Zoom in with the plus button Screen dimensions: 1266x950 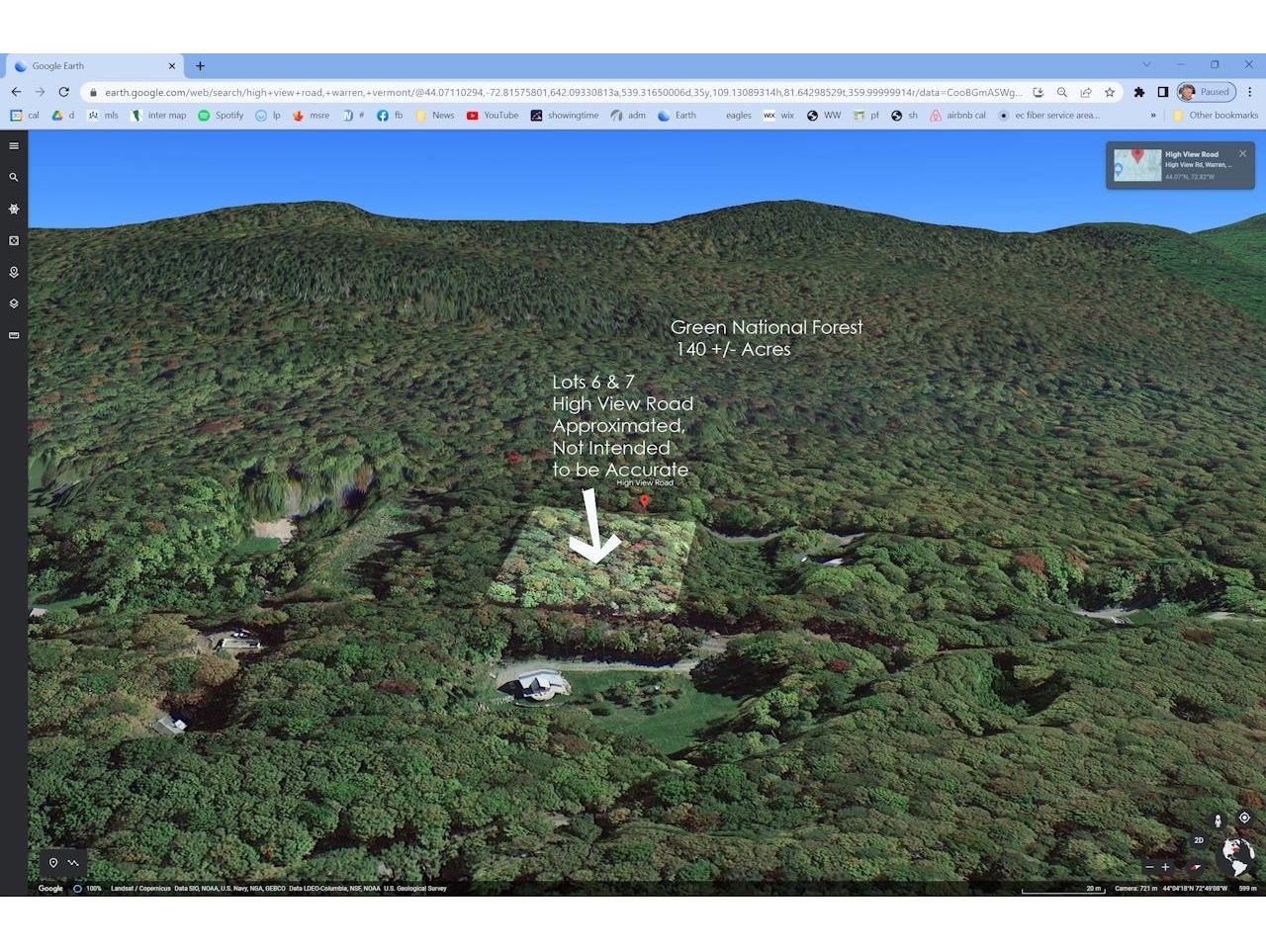(1165, 867)
